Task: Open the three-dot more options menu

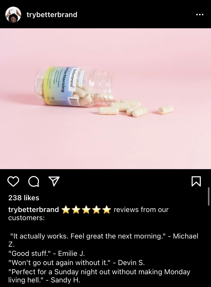Action: (x=200, y=15)
